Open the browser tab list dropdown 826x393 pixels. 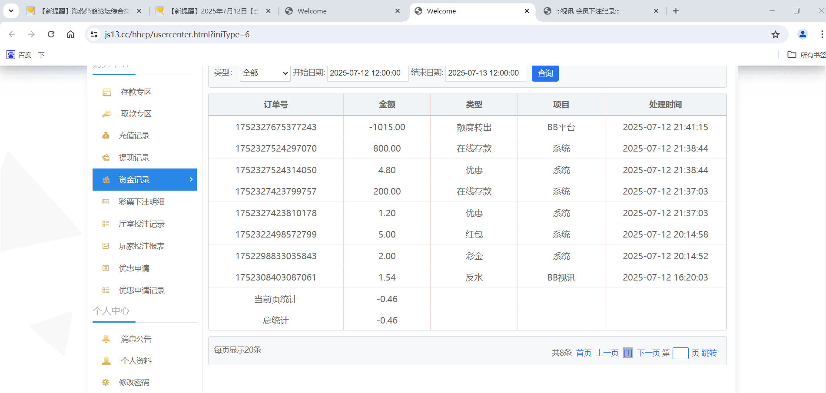pos(11,11)
